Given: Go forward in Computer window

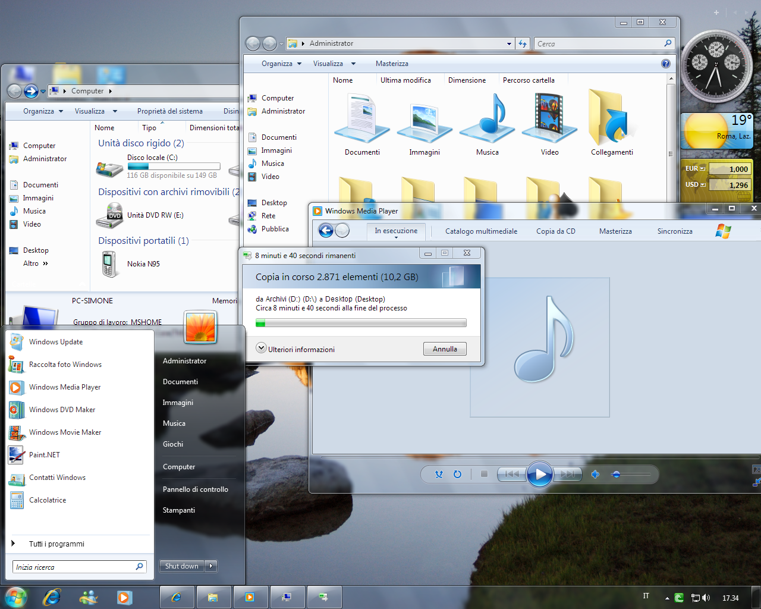Looking at the screenshot, I should [x=31, y=91].
